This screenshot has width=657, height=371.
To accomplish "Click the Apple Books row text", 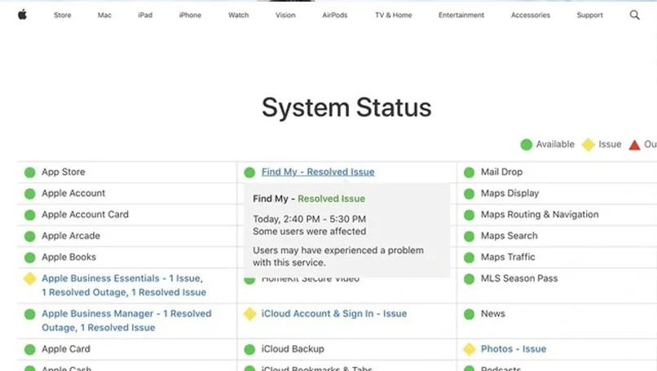I will (x=68, y=257).
